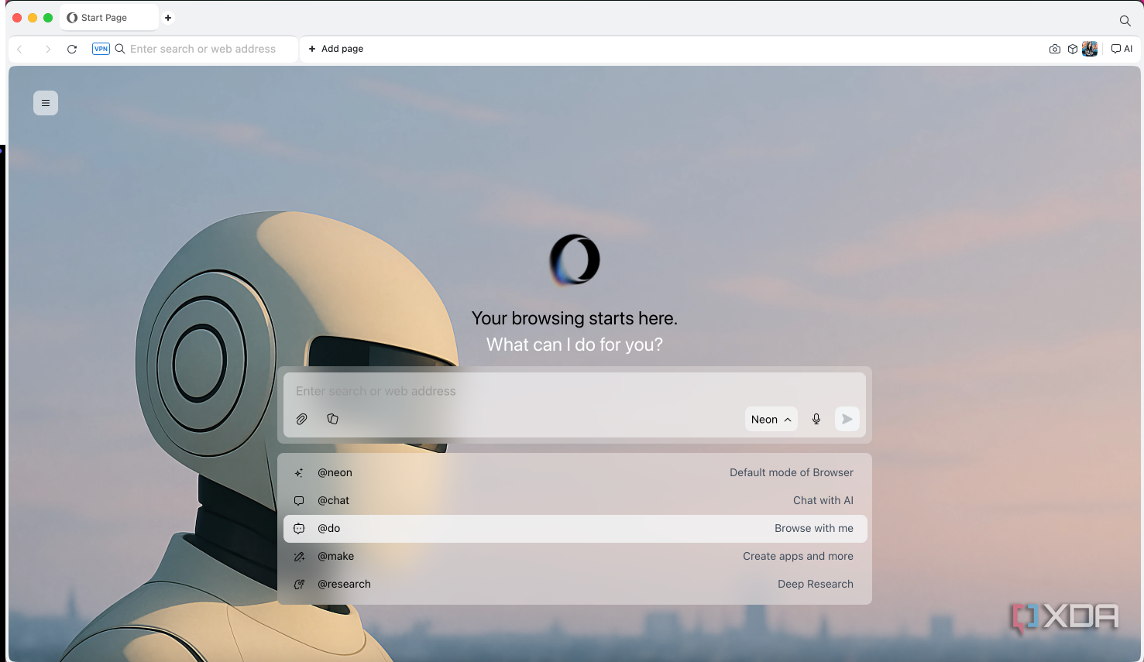Image resolution: width=1144 pixels, height=662 pixels.
Task: Select the Start Page tab
Action: (109, 18)
